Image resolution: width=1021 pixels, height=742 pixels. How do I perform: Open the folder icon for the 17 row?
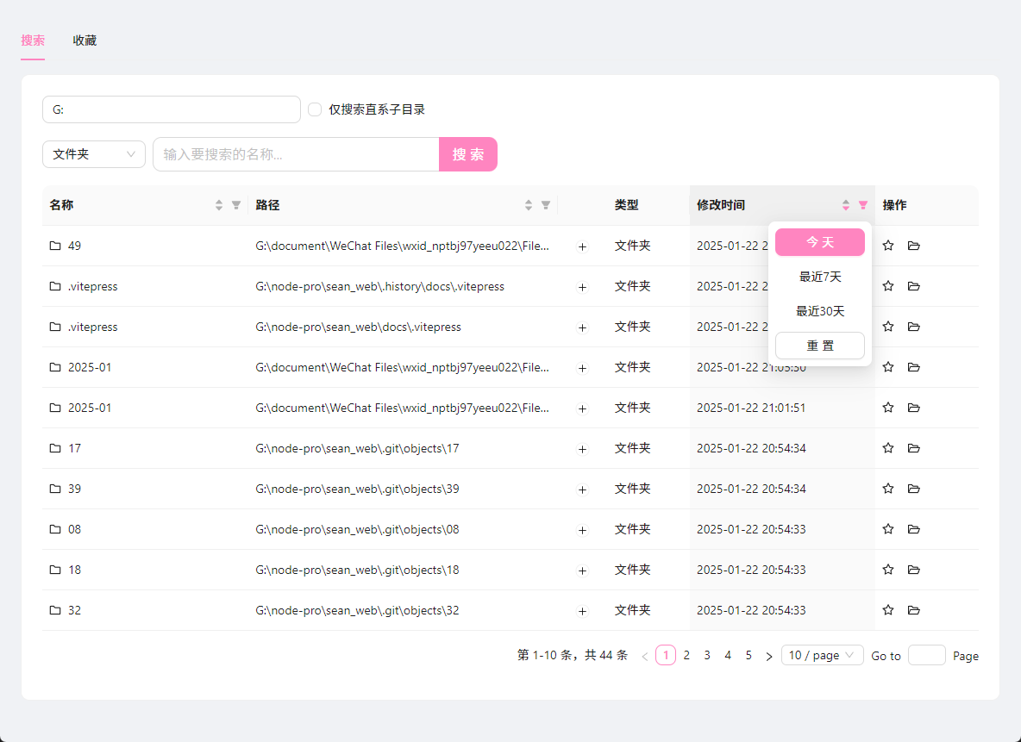point(913,448)
